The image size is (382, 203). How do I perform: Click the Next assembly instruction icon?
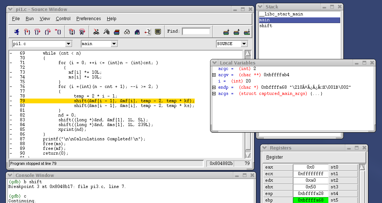pyautogui.click(x=82, y=32)
